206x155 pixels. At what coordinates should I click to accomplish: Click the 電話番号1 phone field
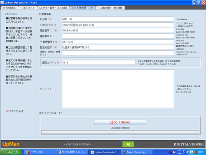coord(118,31)
